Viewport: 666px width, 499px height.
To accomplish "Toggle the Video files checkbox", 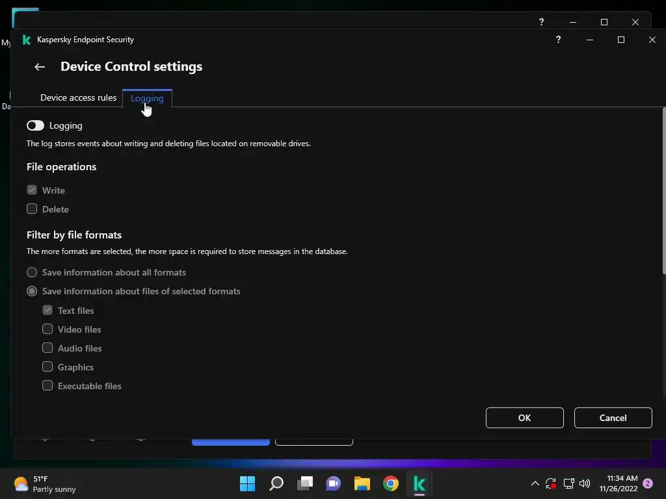I will (47, 329).
